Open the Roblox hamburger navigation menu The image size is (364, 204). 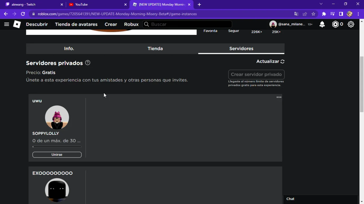(x=7, y=24)
